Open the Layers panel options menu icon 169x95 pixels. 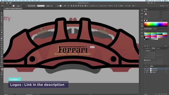tap(168, 66)
